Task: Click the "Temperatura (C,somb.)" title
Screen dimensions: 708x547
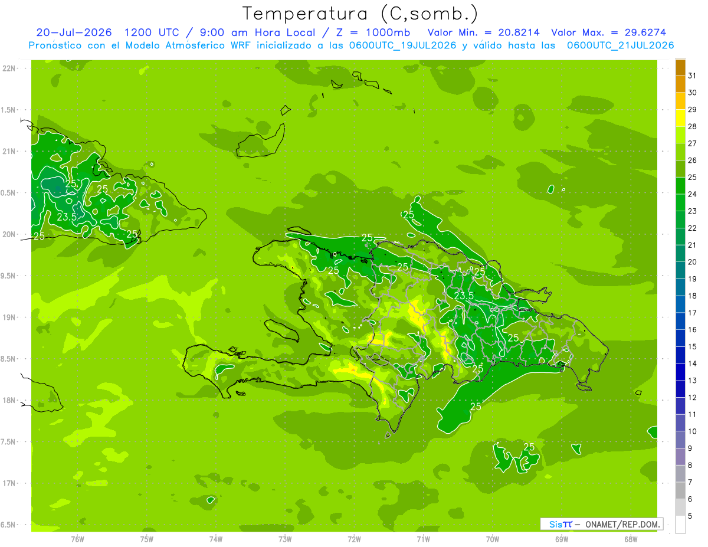Action: click(360, 14)
